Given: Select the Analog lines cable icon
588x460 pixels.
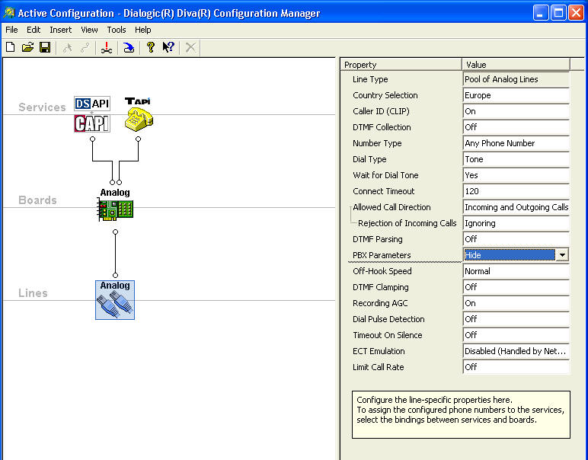Looking at the screenshot, I should 115,300.
